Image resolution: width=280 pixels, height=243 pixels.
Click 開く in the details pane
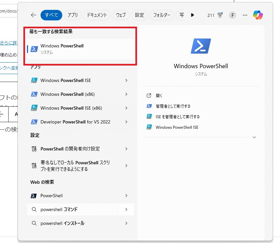click(x=159, y=95)
